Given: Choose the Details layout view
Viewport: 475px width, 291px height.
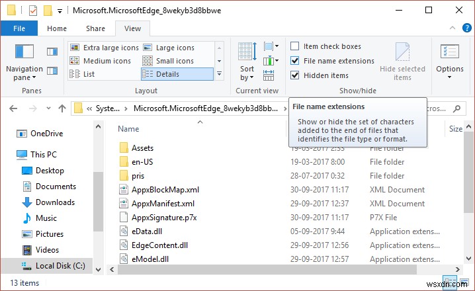Looking at the screenshot, I should click(x=168, y=74).
